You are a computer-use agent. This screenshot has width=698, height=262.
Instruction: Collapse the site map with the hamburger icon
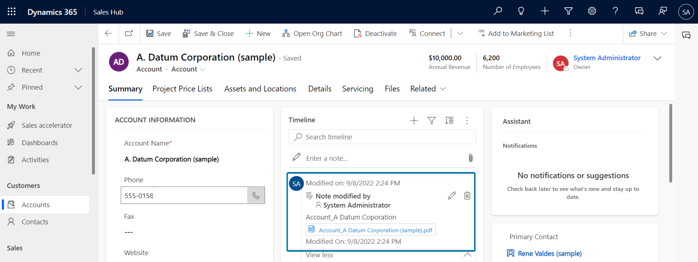click(11, 34)
